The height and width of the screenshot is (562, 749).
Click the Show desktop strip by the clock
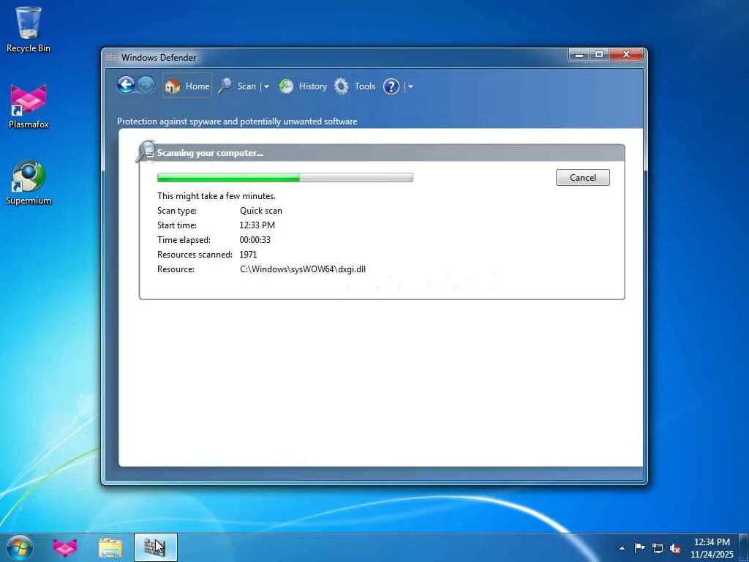(744, 547)
